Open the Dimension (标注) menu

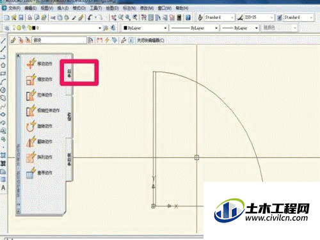129,8
